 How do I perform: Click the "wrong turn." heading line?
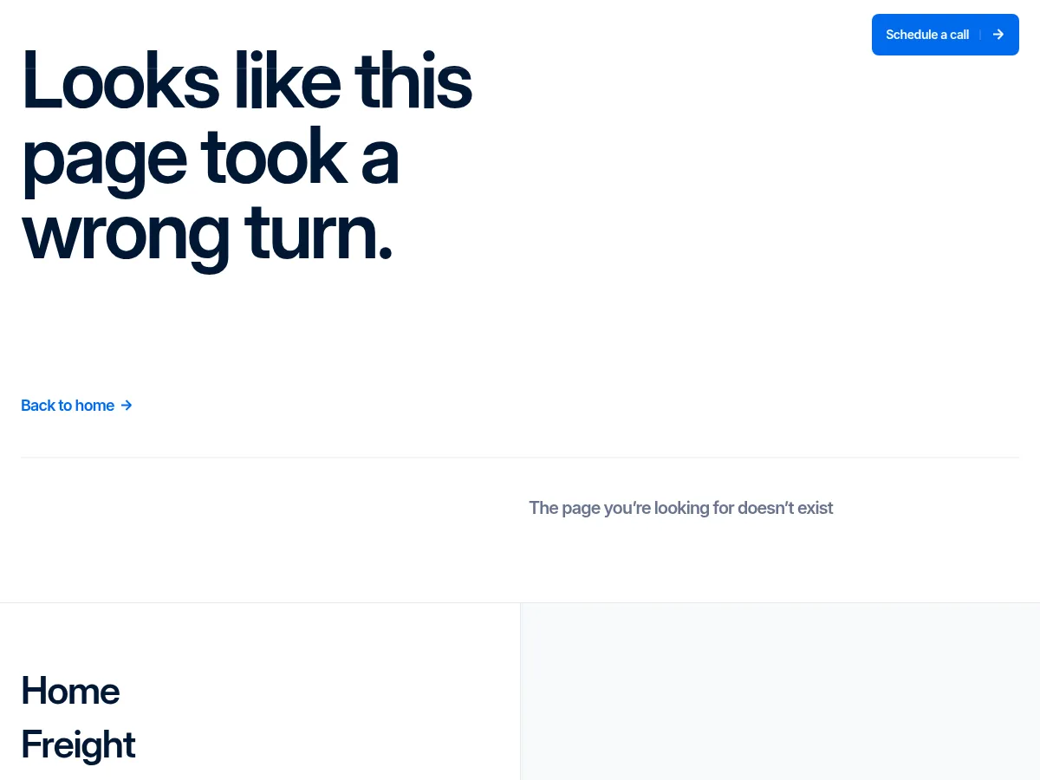coord(207,234)
